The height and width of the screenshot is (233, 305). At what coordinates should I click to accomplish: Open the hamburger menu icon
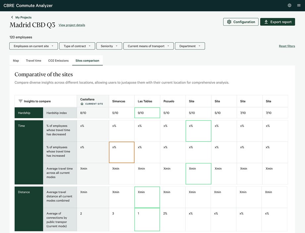click(x=299, y=5)
